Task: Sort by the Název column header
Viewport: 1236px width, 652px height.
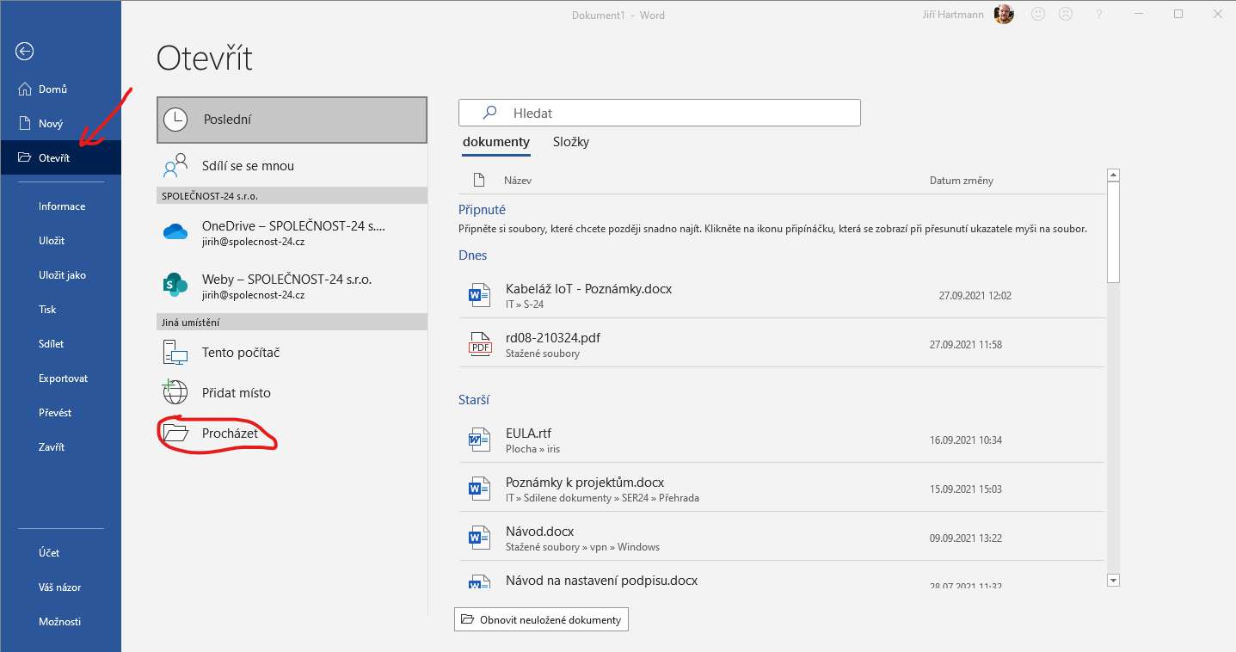Action: (x=518, y=181)
